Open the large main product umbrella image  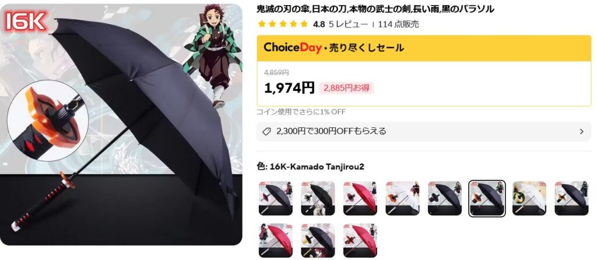coord(121,124)
